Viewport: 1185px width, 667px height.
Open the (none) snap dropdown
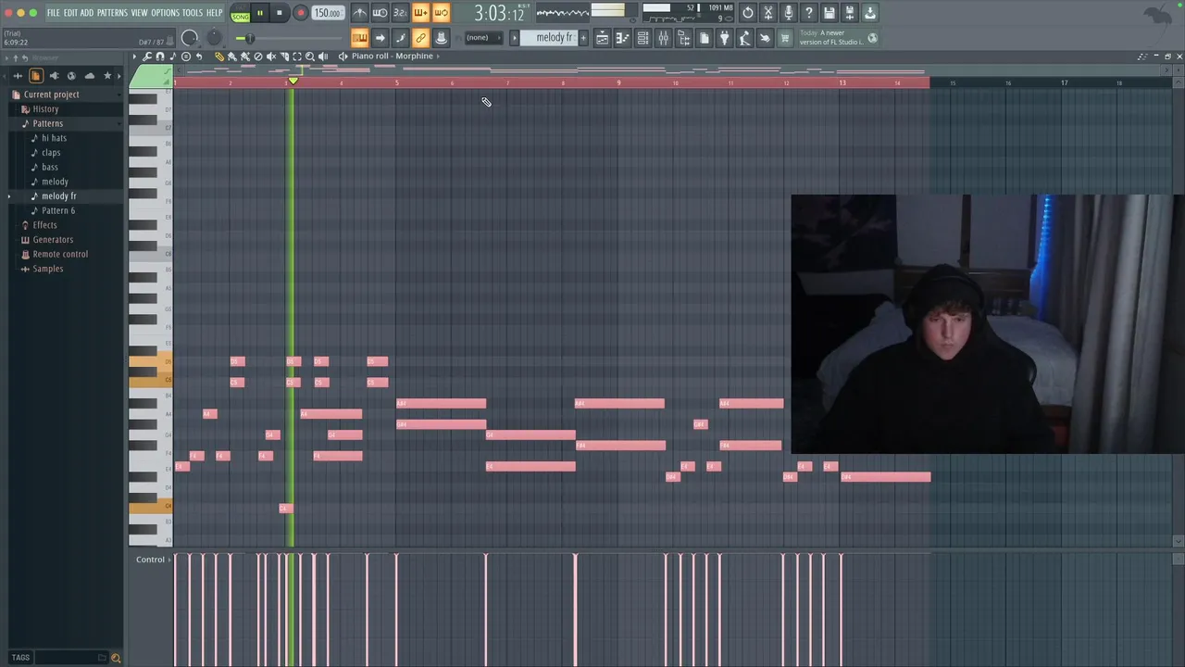(482, 38)
